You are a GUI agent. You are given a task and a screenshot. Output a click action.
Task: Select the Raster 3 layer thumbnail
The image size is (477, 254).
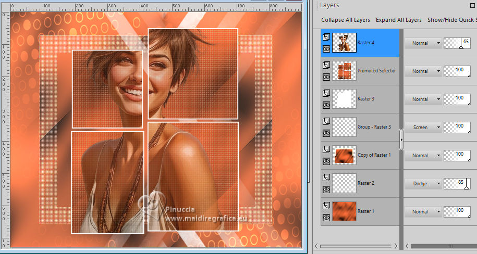(x=344, y=99)
